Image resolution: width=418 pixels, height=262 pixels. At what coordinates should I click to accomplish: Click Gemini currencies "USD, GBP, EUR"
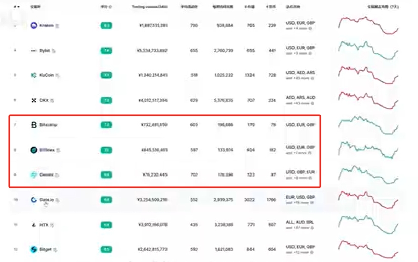point(300,172)
